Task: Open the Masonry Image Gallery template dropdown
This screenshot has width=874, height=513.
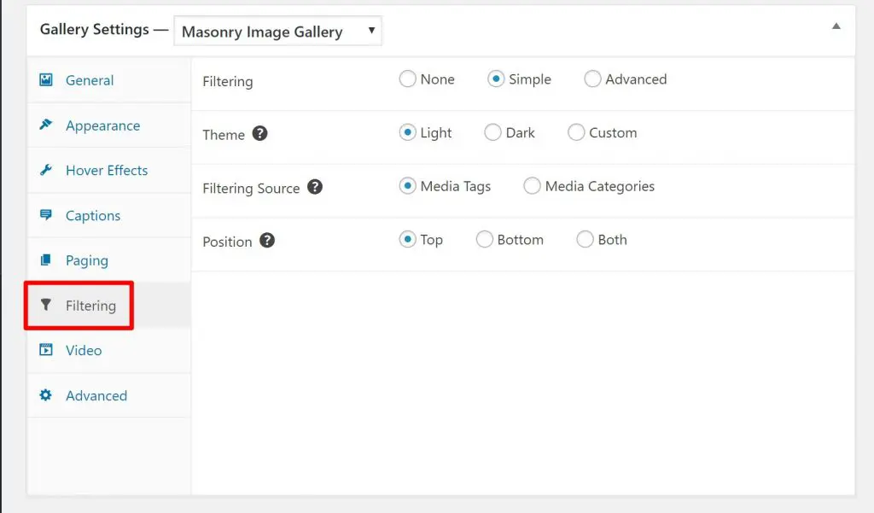Action: click(x=277, y=32)
